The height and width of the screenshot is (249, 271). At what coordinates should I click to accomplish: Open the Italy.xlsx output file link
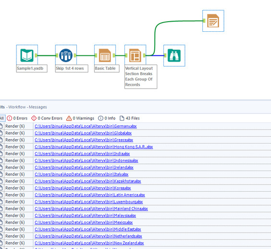tap(81, 174)
